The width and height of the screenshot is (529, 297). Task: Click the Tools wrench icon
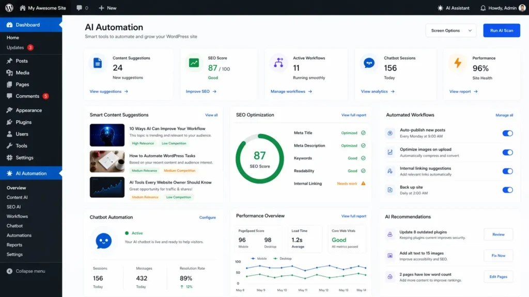click(x=9, y=146)
